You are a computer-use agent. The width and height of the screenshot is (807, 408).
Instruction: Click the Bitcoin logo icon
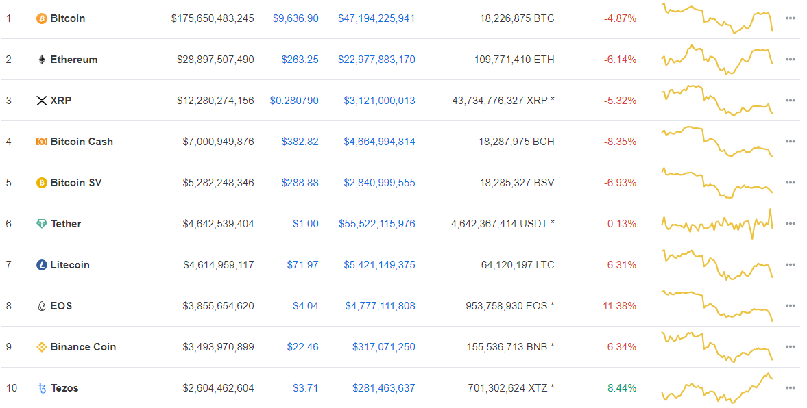(40, 18)
